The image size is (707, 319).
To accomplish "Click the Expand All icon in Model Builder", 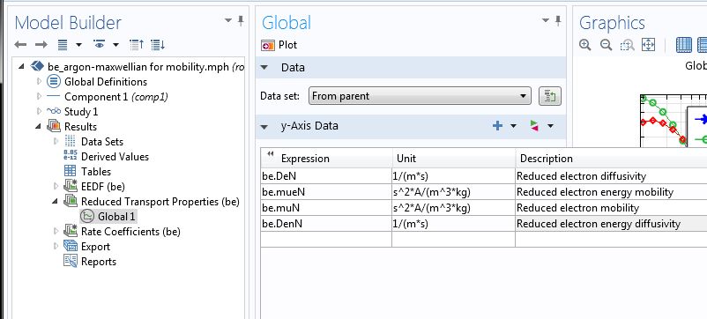I will (x=158, y=45).
